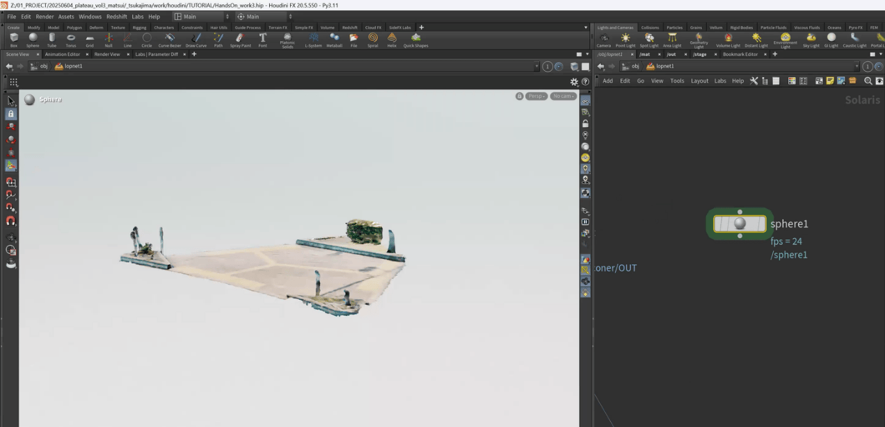Toggle the viewport camera lock icon
885x427 pixels.
[x=519, y=97]
